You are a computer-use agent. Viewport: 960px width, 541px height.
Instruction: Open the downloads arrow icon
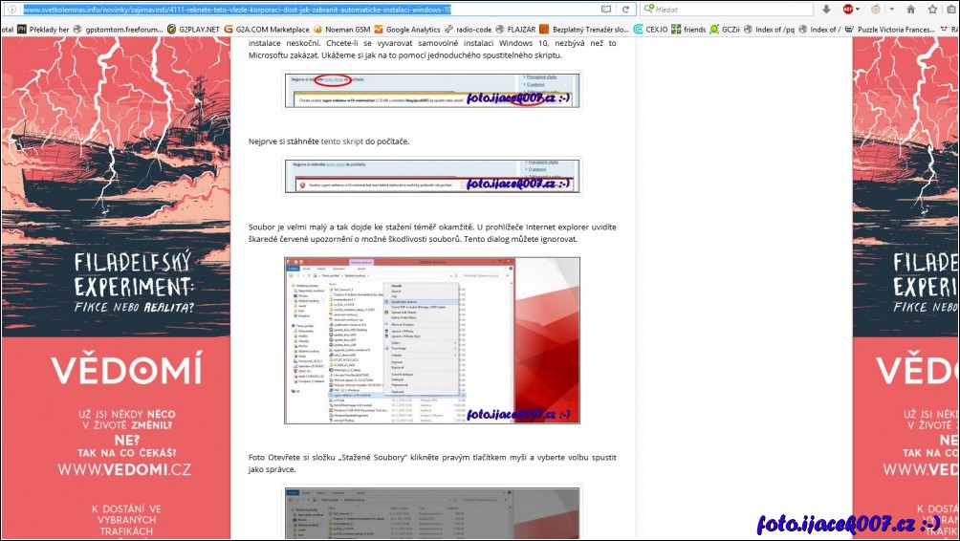tap(826, 10)
